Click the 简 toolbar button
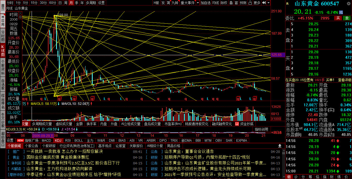The image size is (352, 179). click(x=168, y=3)
